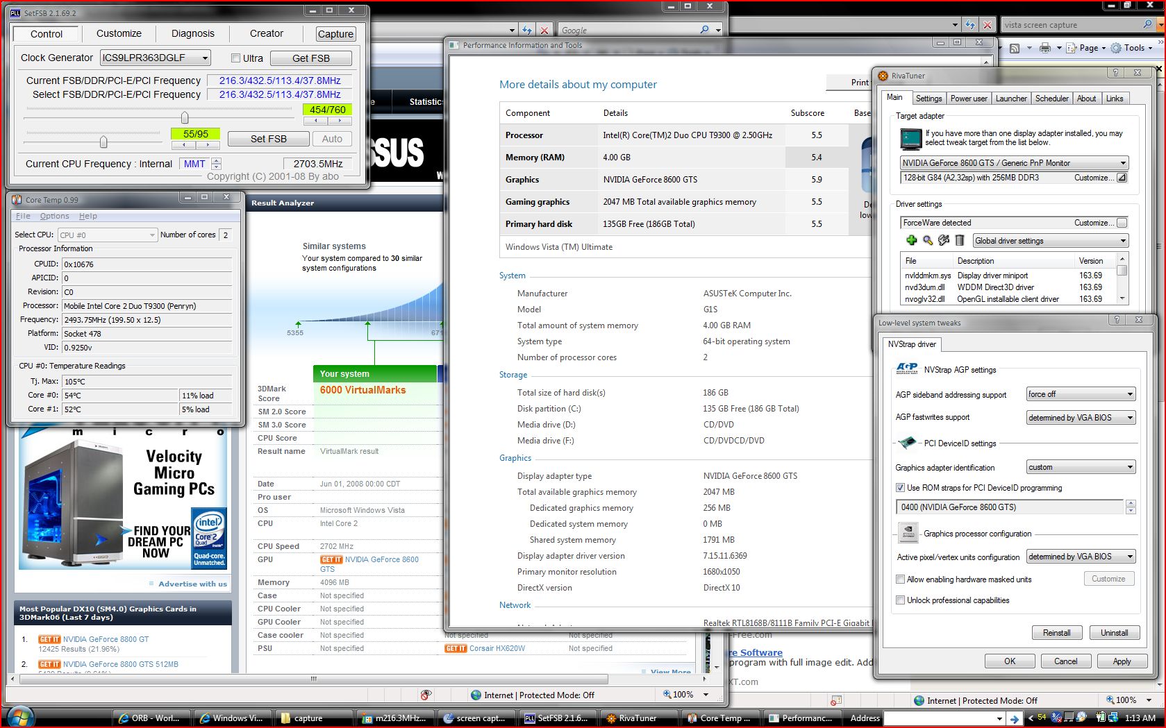1166x728 pixels.
Task: Click the red stop icon beside the Google search box
Action: [544, 30]
